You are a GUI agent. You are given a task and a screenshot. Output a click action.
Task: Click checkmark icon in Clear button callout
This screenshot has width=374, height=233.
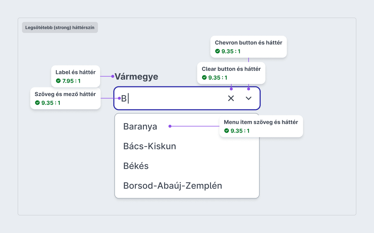(x=204, y=78)
